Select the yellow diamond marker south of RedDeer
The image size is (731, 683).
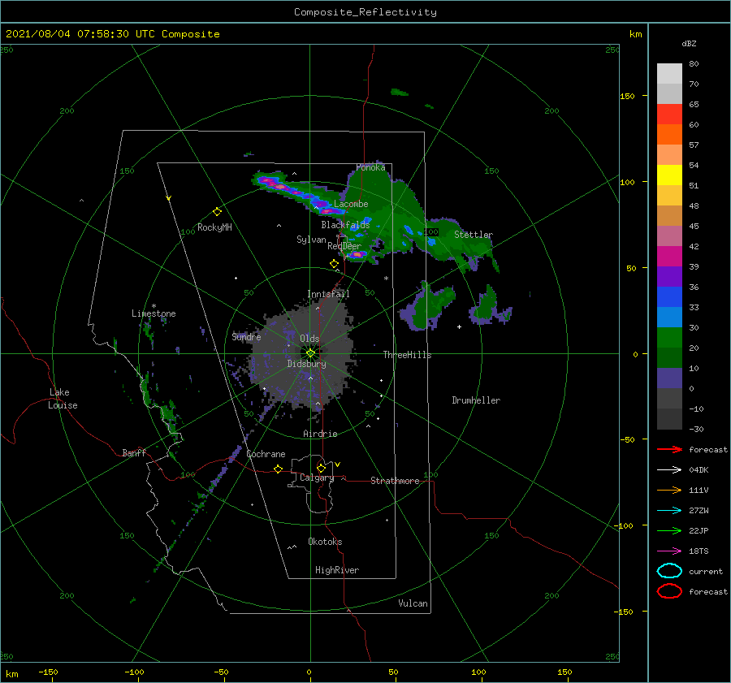tap(334, 264)
